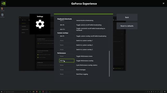167x93 pixels.
Task: Close the GeForce Experience overlay with X
Action: click(x=164, y=3)
